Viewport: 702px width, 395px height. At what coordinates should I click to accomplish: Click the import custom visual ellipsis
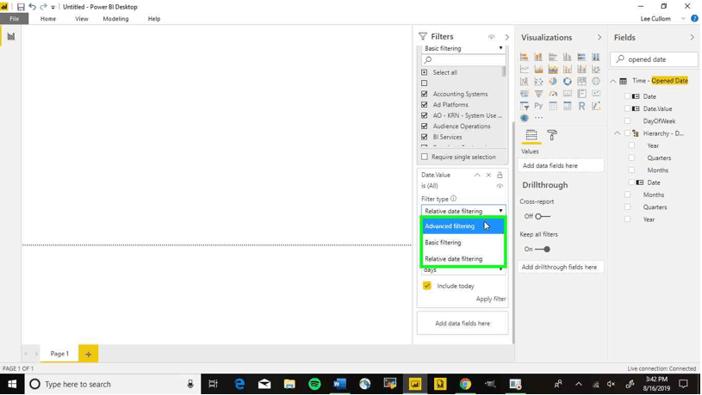pos(538,118)
